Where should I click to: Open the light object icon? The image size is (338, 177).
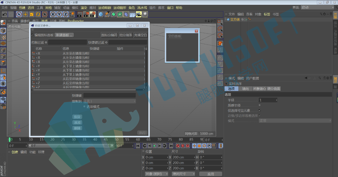click(x=145, y=14)
